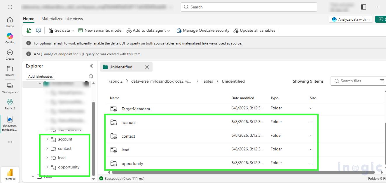Viewport: 386px width, 183px height.
Task: Open the app launcher waffle icon
Action: pyautogui.click(x=10, y=7)
